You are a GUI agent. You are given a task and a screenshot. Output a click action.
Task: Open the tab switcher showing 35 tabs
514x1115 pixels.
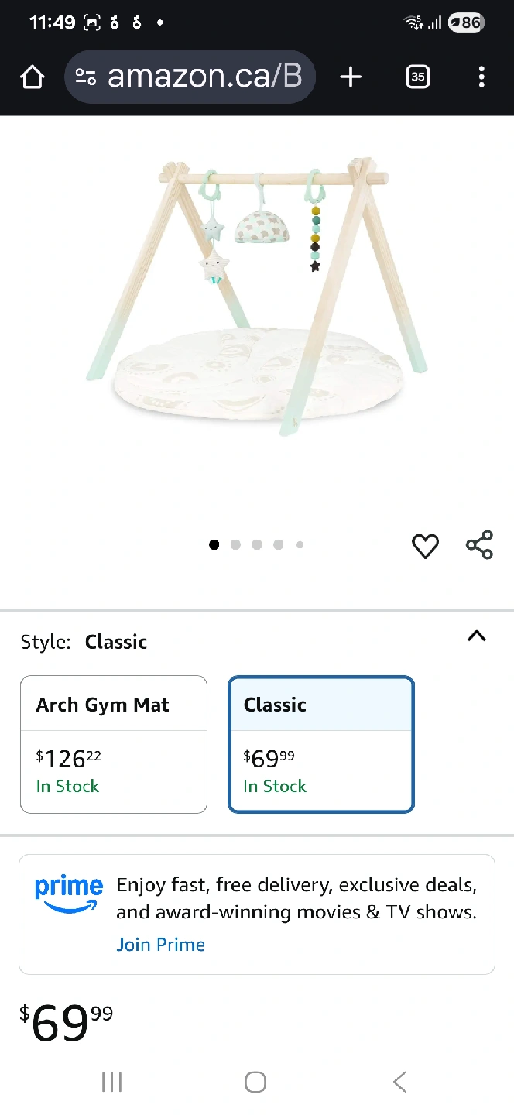coord(417,77)
